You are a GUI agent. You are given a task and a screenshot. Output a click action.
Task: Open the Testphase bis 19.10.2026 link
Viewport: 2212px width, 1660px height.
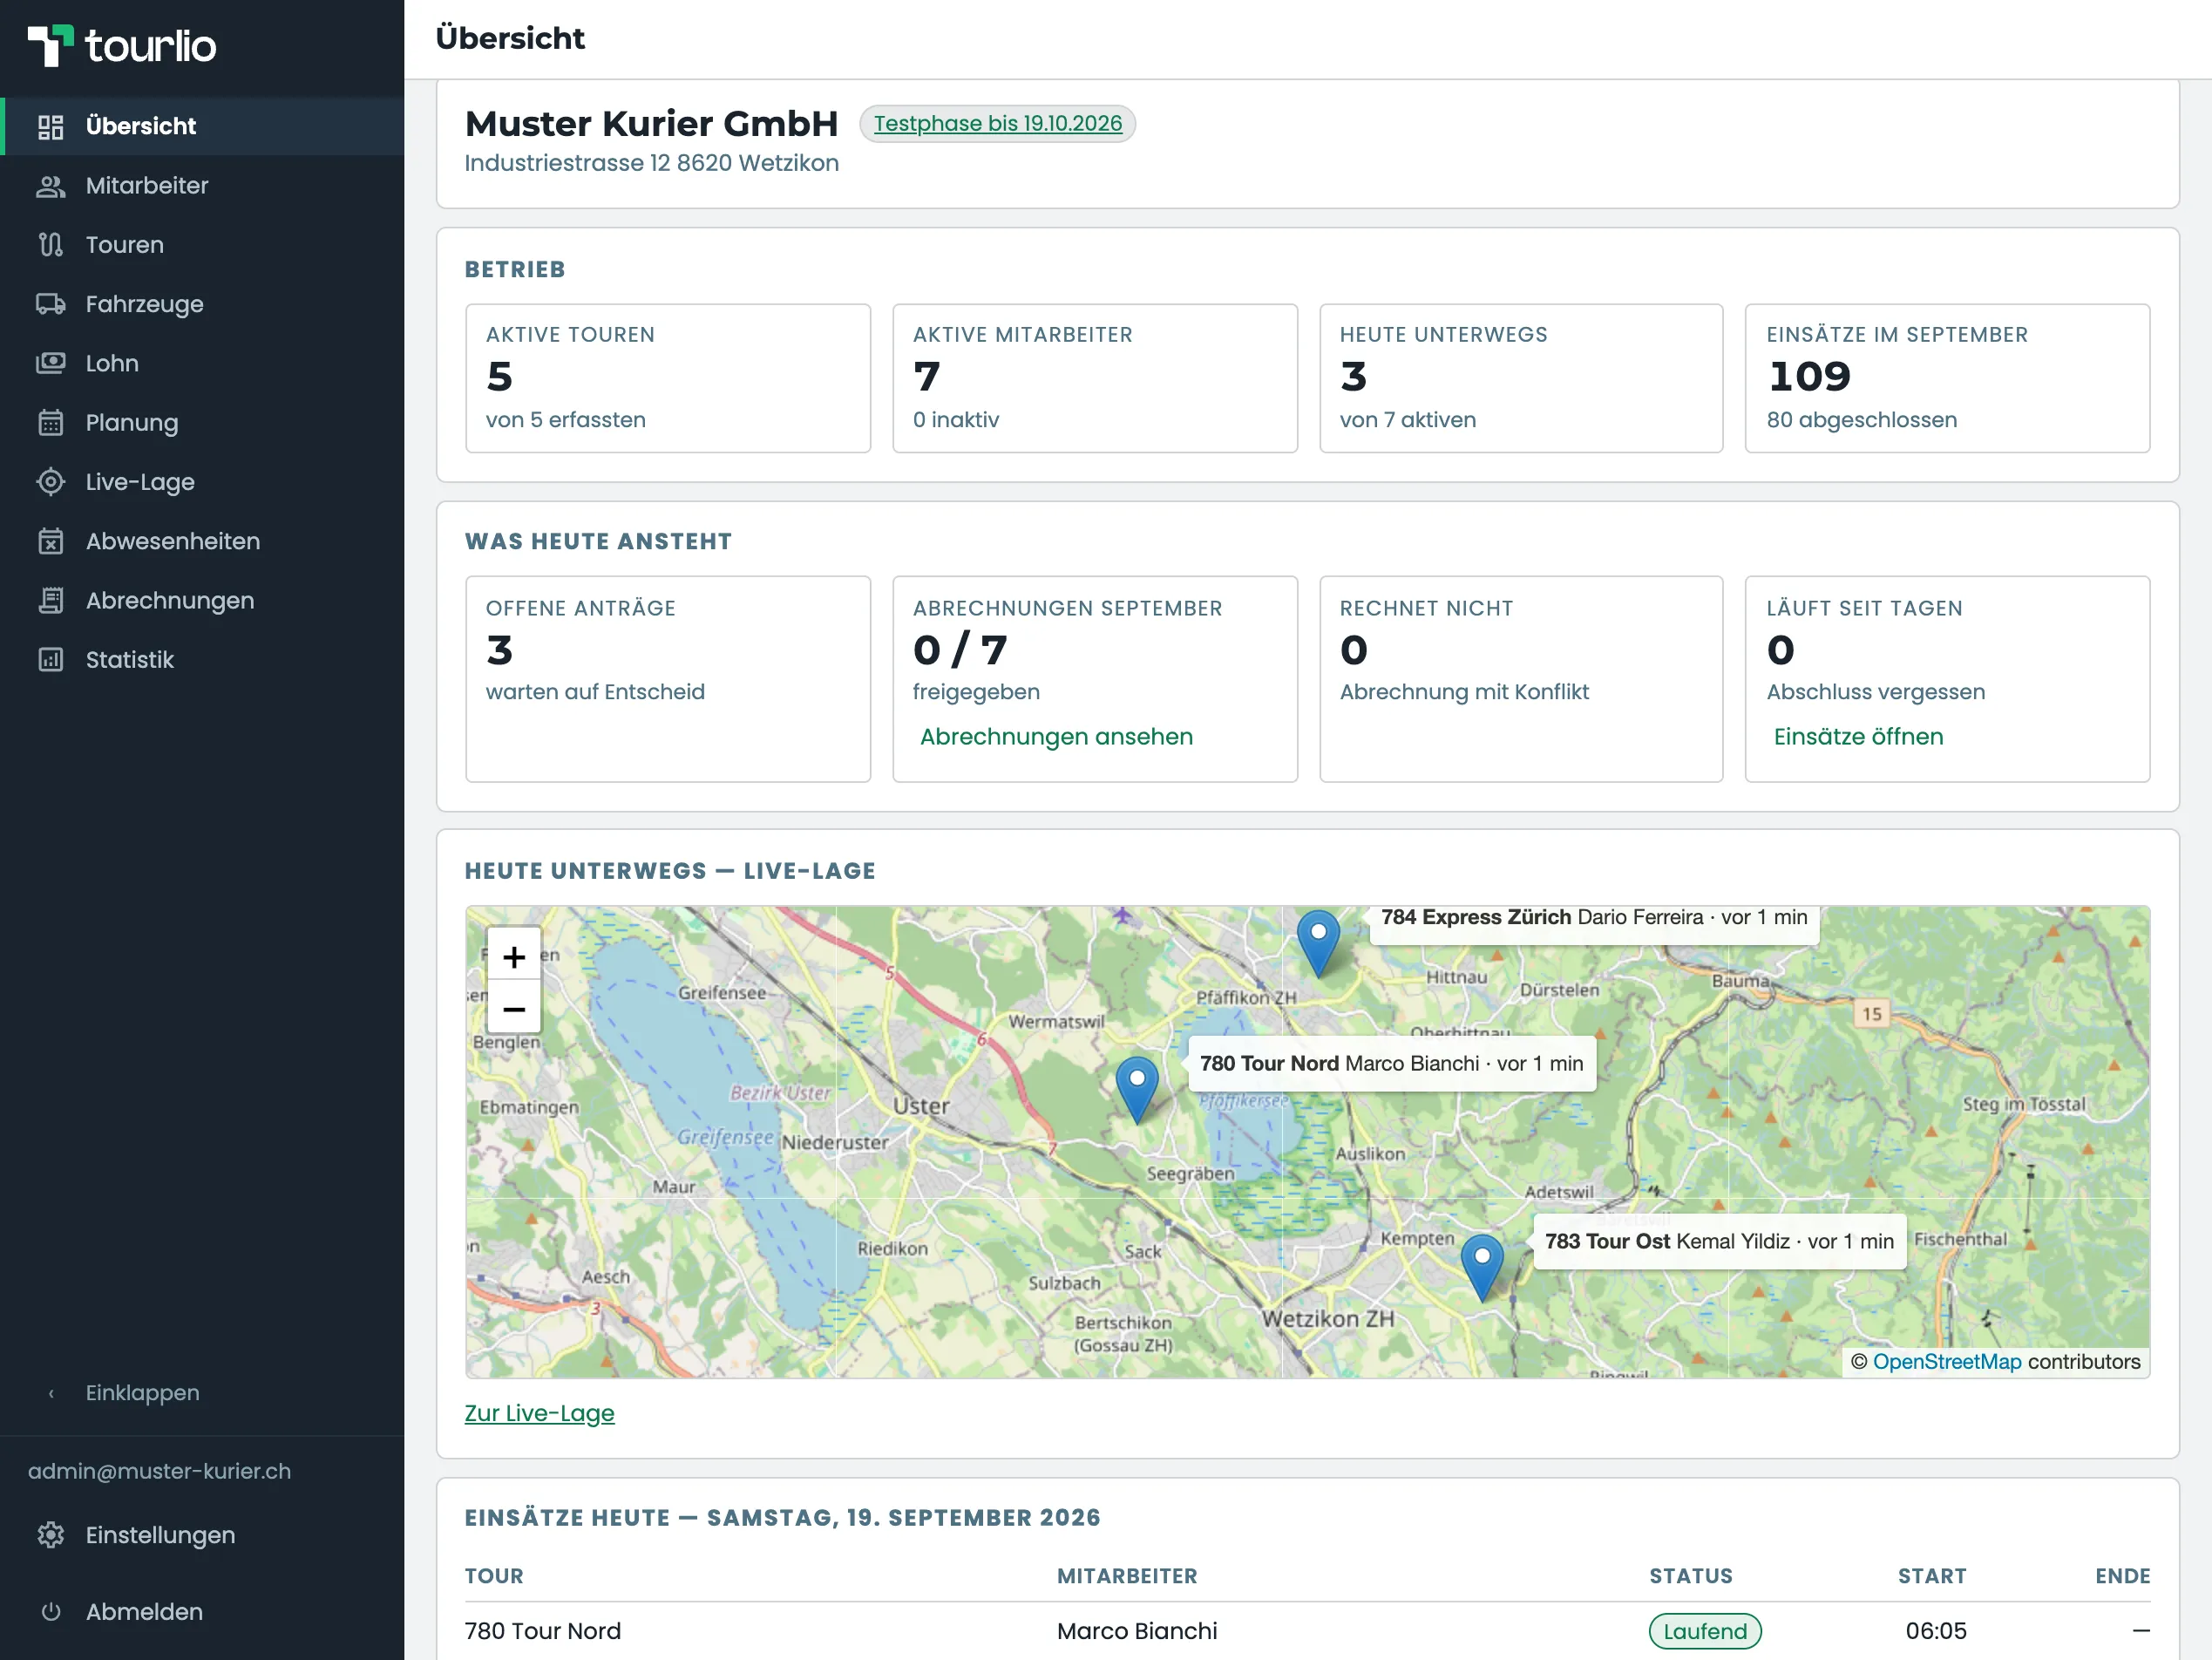(997, 123)
